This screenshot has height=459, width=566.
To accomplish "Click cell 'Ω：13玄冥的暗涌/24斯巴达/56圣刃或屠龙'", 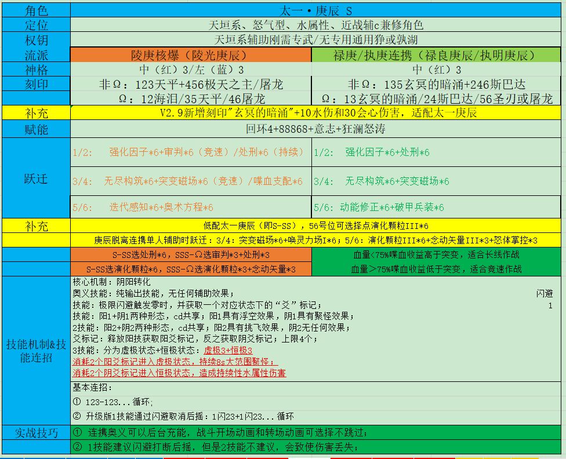I will click(x=436, y=99).
